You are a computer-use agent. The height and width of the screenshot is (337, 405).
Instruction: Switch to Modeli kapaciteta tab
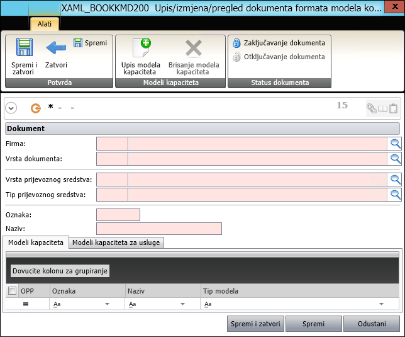(36, 243)
